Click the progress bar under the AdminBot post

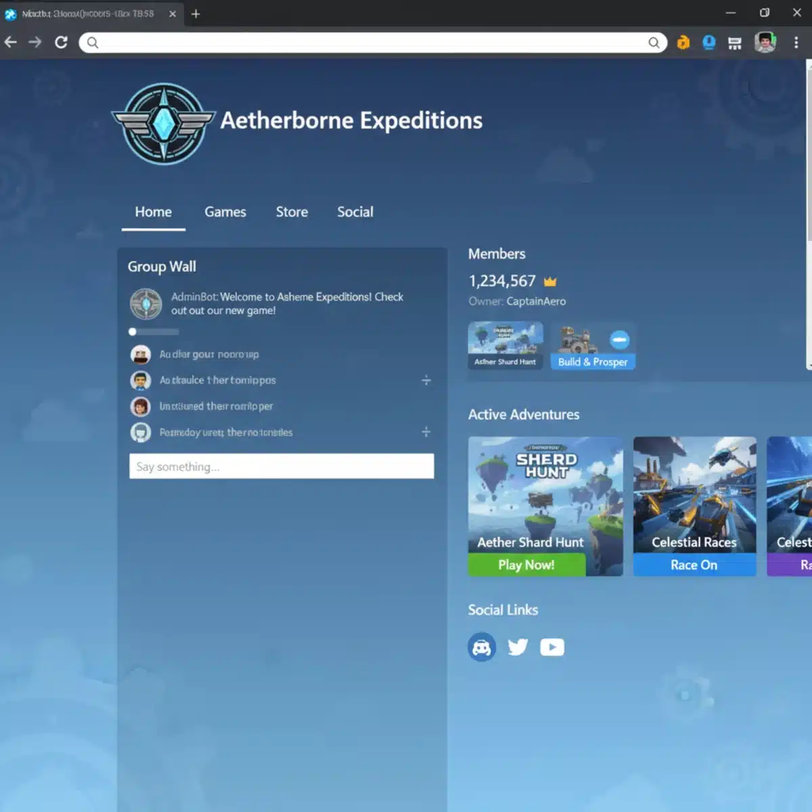(x=154, y=332)
